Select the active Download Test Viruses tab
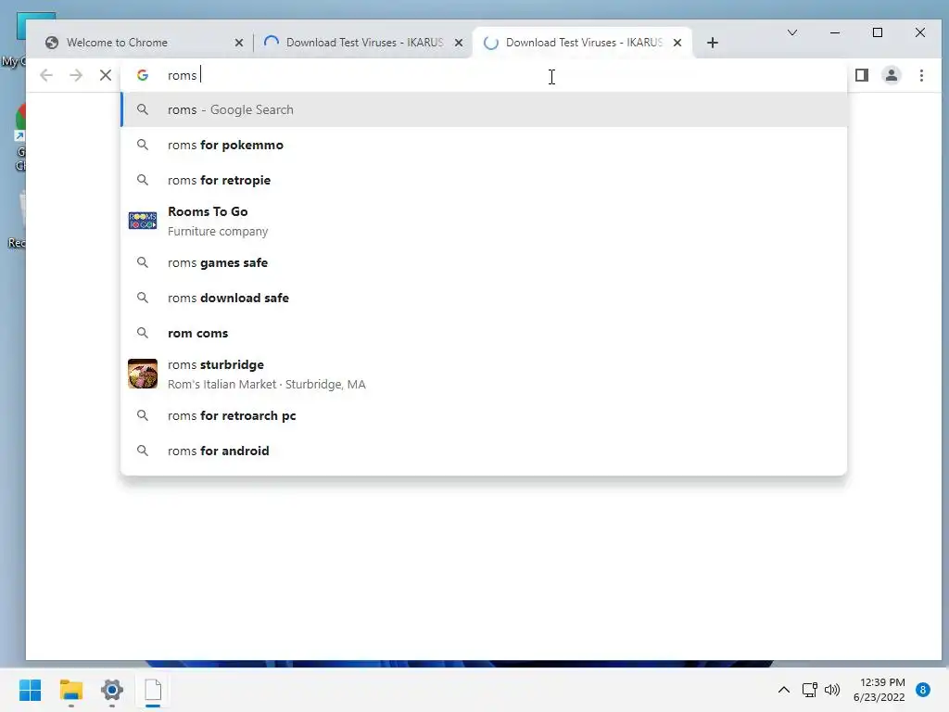949x712 pixels. [x=582, y=43]
